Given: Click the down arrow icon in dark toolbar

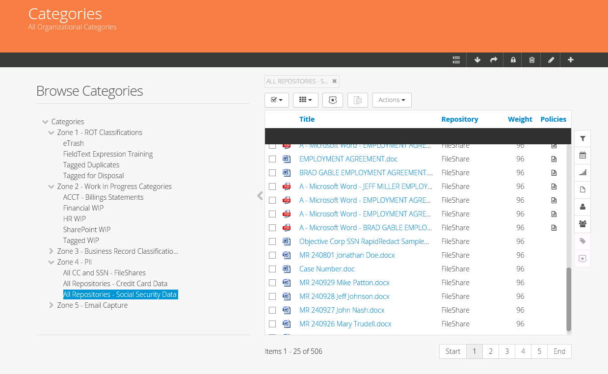Looking at the screenshot, I should click(x=477, y=60).
